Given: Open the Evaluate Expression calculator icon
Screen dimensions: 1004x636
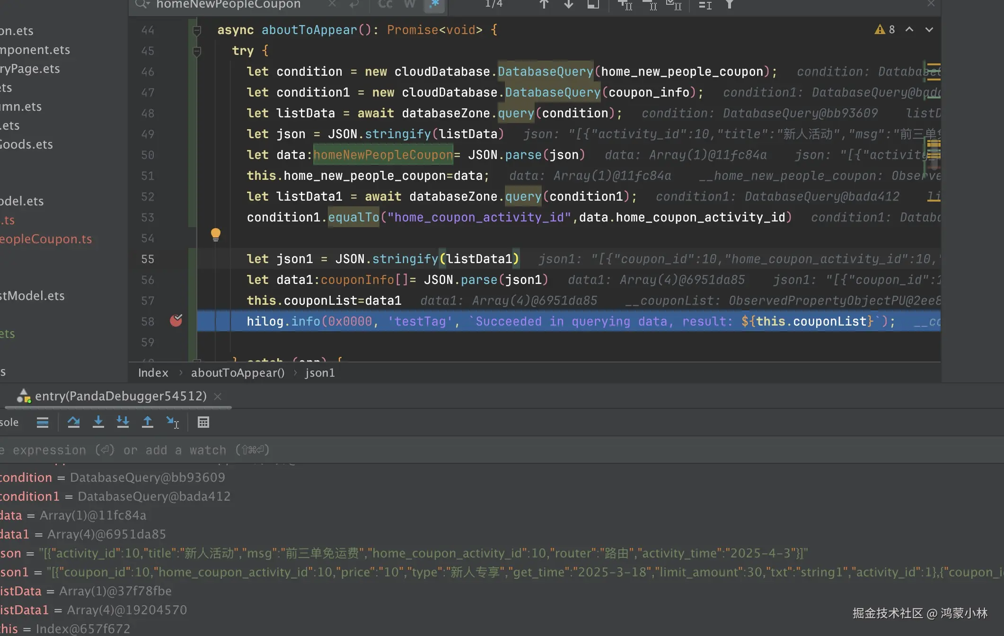Looking at the screenshot, I should 203,422.
